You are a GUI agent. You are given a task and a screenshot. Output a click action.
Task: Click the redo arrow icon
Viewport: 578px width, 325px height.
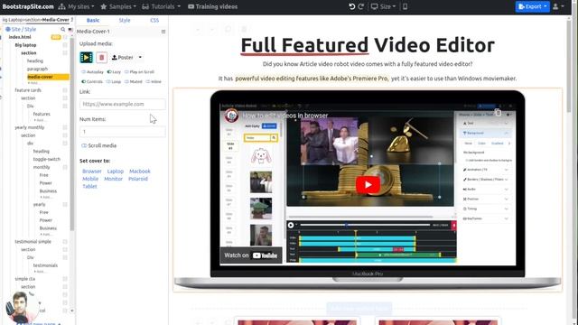(x=361, y=6)
